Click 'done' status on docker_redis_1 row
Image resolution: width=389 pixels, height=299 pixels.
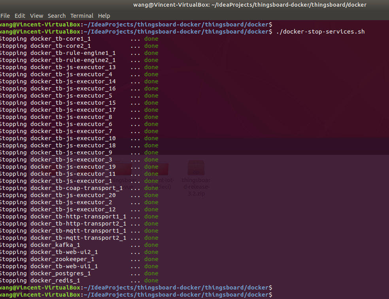(151, 281)
